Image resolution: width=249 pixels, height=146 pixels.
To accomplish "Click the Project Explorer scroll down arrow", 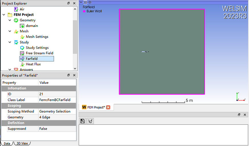I will click(75, 69).
